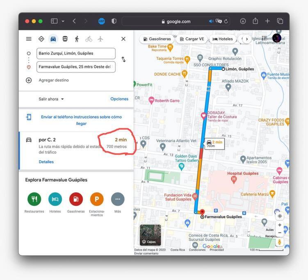This screenshot has width=308, height=280.
Task: Open Roberth Garro map marker
Action: [151, 100]
